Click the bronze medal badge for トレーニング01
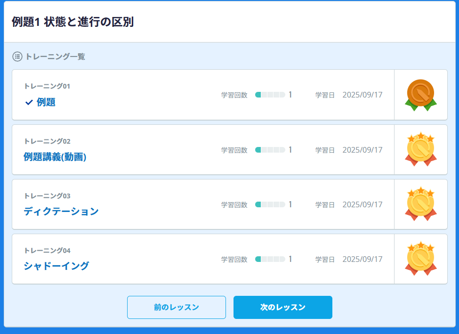The height and width of the screenshot is (334, 459). 420,95
